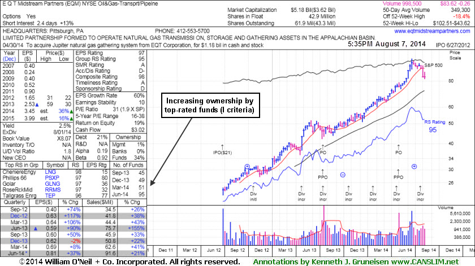Screen dimensions: 475x266
Task: Select the Shares in Float 42.9 Million value
Action: [322, 16]
